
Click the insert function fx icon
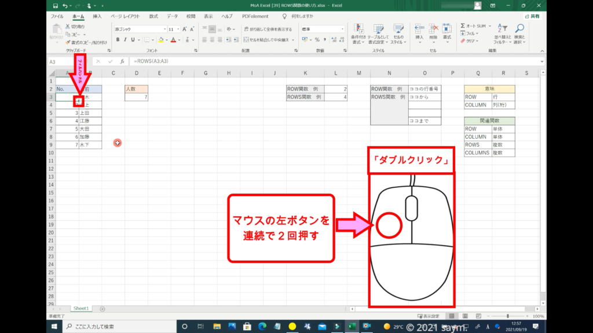pyautogui.click(x=122, y=61)
